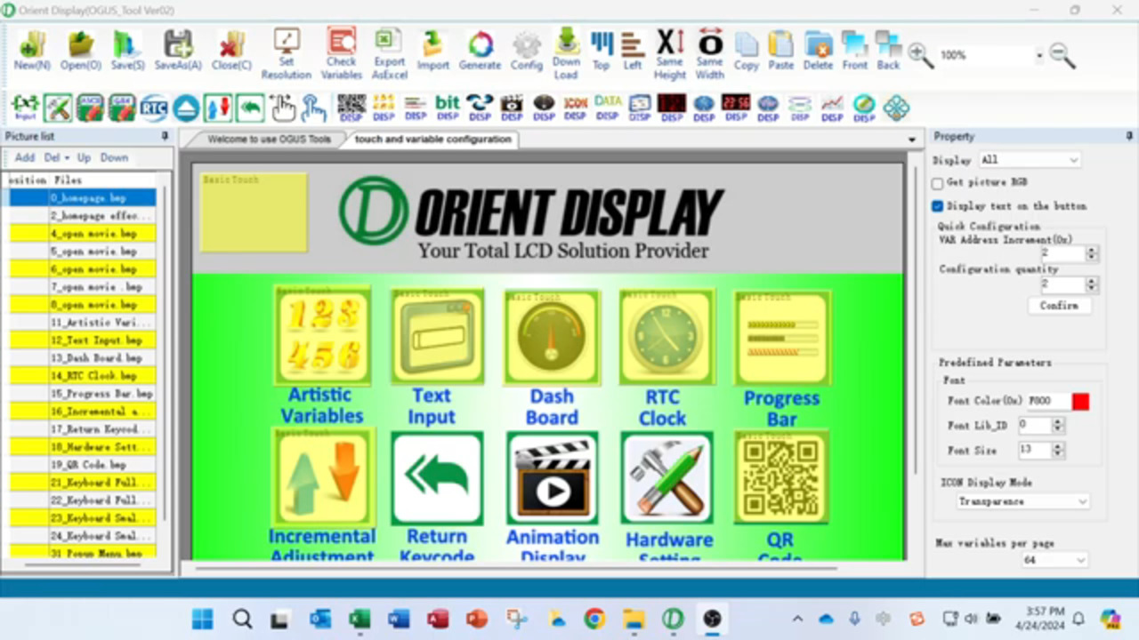Select the curve graph DISP tool
Viewport: 1139px width, 640px height.
(832, 108)
